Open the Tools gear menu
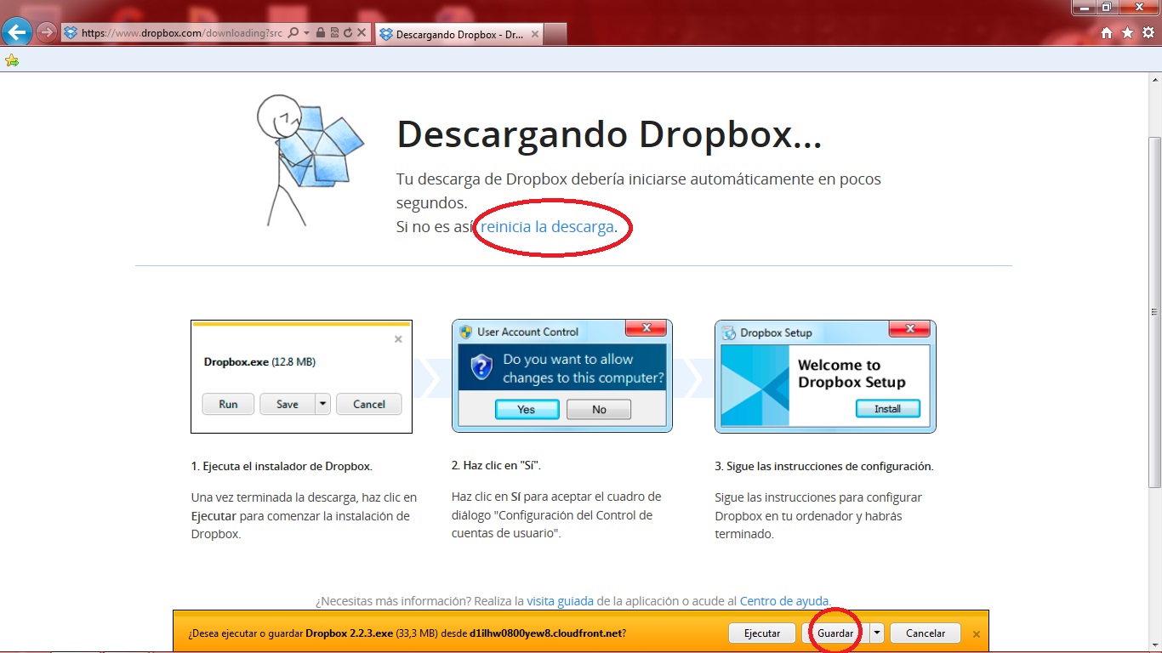Screen dimensions: 1162x653 point(1148,33)
